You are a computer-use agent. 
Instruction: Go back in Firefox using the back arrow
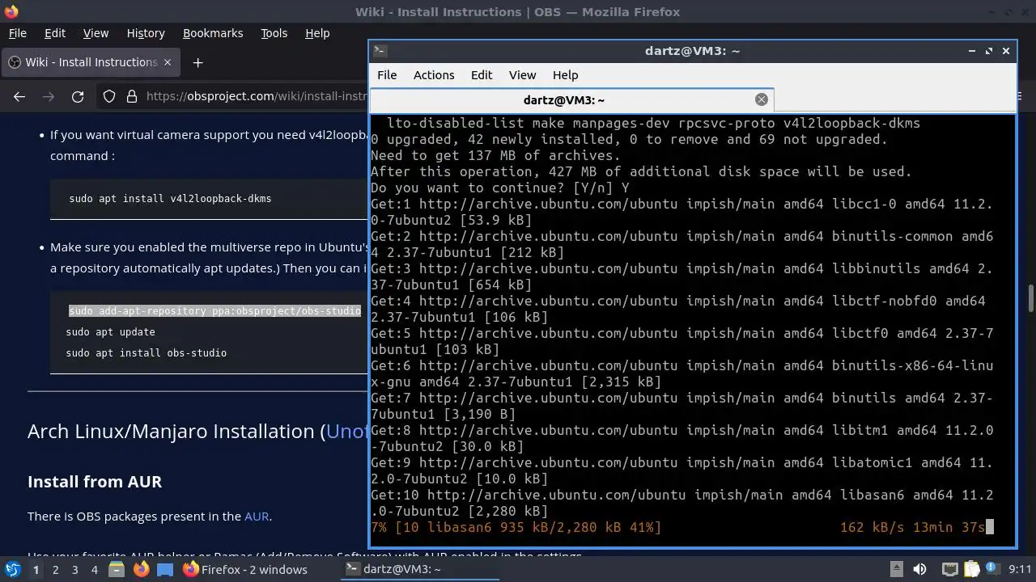click(19, 96)
